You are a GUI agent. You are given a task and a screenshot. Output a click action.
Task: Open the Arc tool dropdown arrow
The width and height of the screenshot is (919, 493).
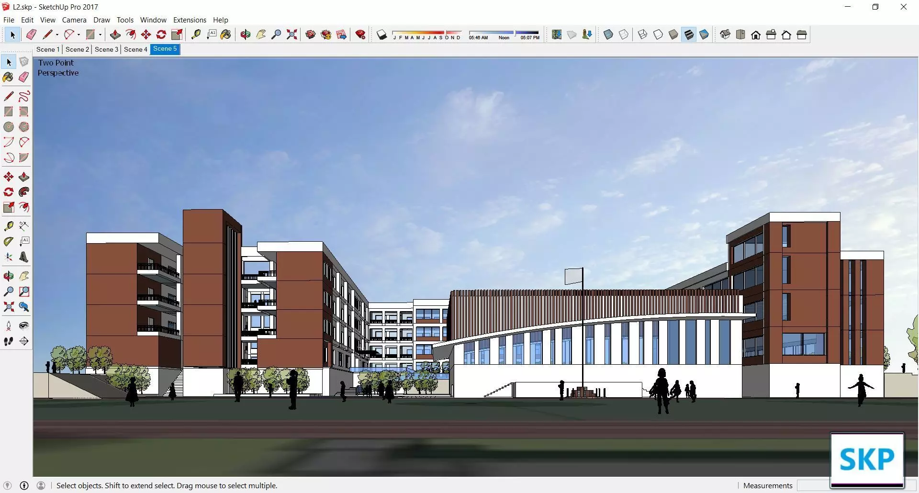pyautogui.click(x=78, y=34)
